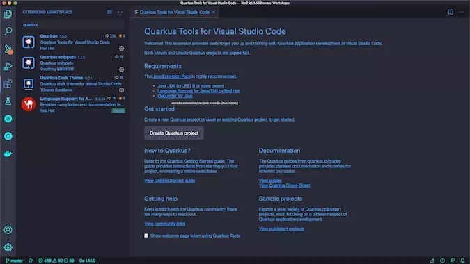Image resolution: width=470 pixels, height=264 pixels.
Task: Select the Quarkus Tools for Visual Studio Code tab
Action: pos(175,12)
